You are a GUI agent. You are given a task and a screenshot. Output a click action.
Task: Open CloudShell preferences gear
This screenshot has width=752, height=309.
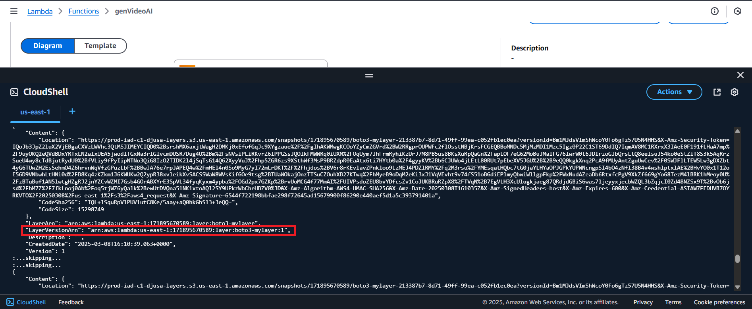click(735, 92)
